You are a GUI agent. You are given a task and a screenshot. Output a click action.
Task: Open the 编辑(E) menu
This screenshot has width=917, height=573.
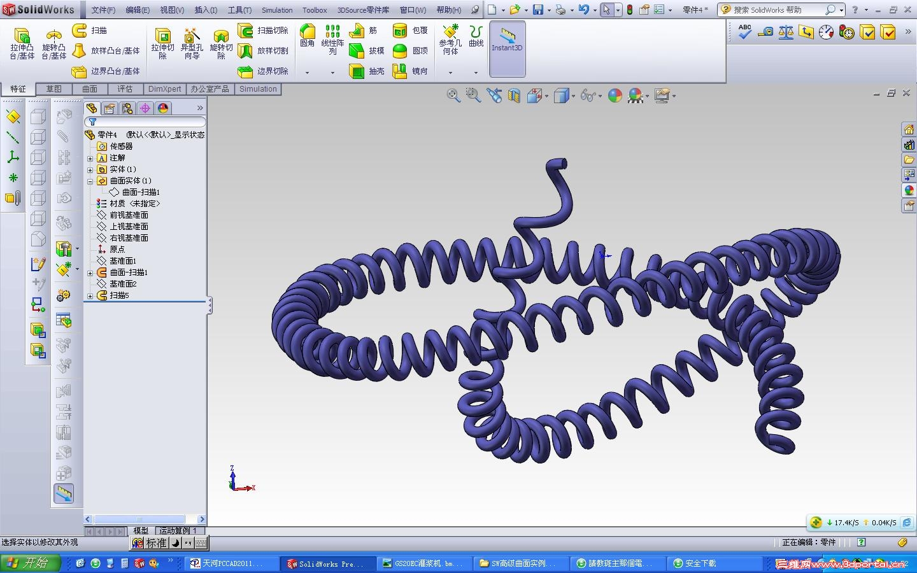138,10
